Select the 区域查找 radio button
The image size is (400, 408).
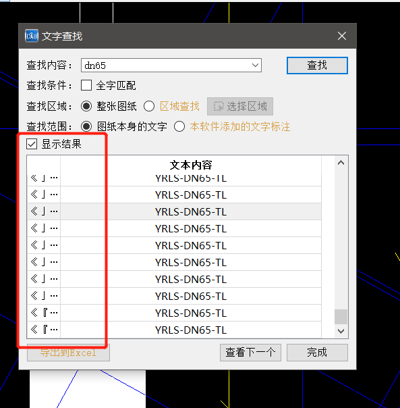[149, 106]
